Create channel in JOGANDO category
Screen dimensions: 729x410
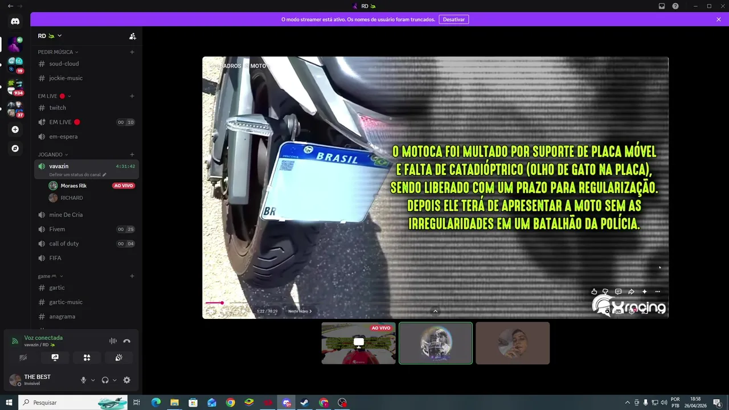click(132, 154)
